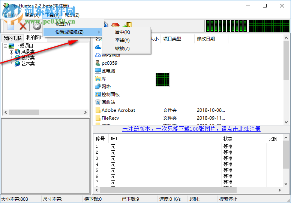Click the gray play start-download toolbar icon
The height and width of the screenshot is (203, 291).
click(37, 26)
